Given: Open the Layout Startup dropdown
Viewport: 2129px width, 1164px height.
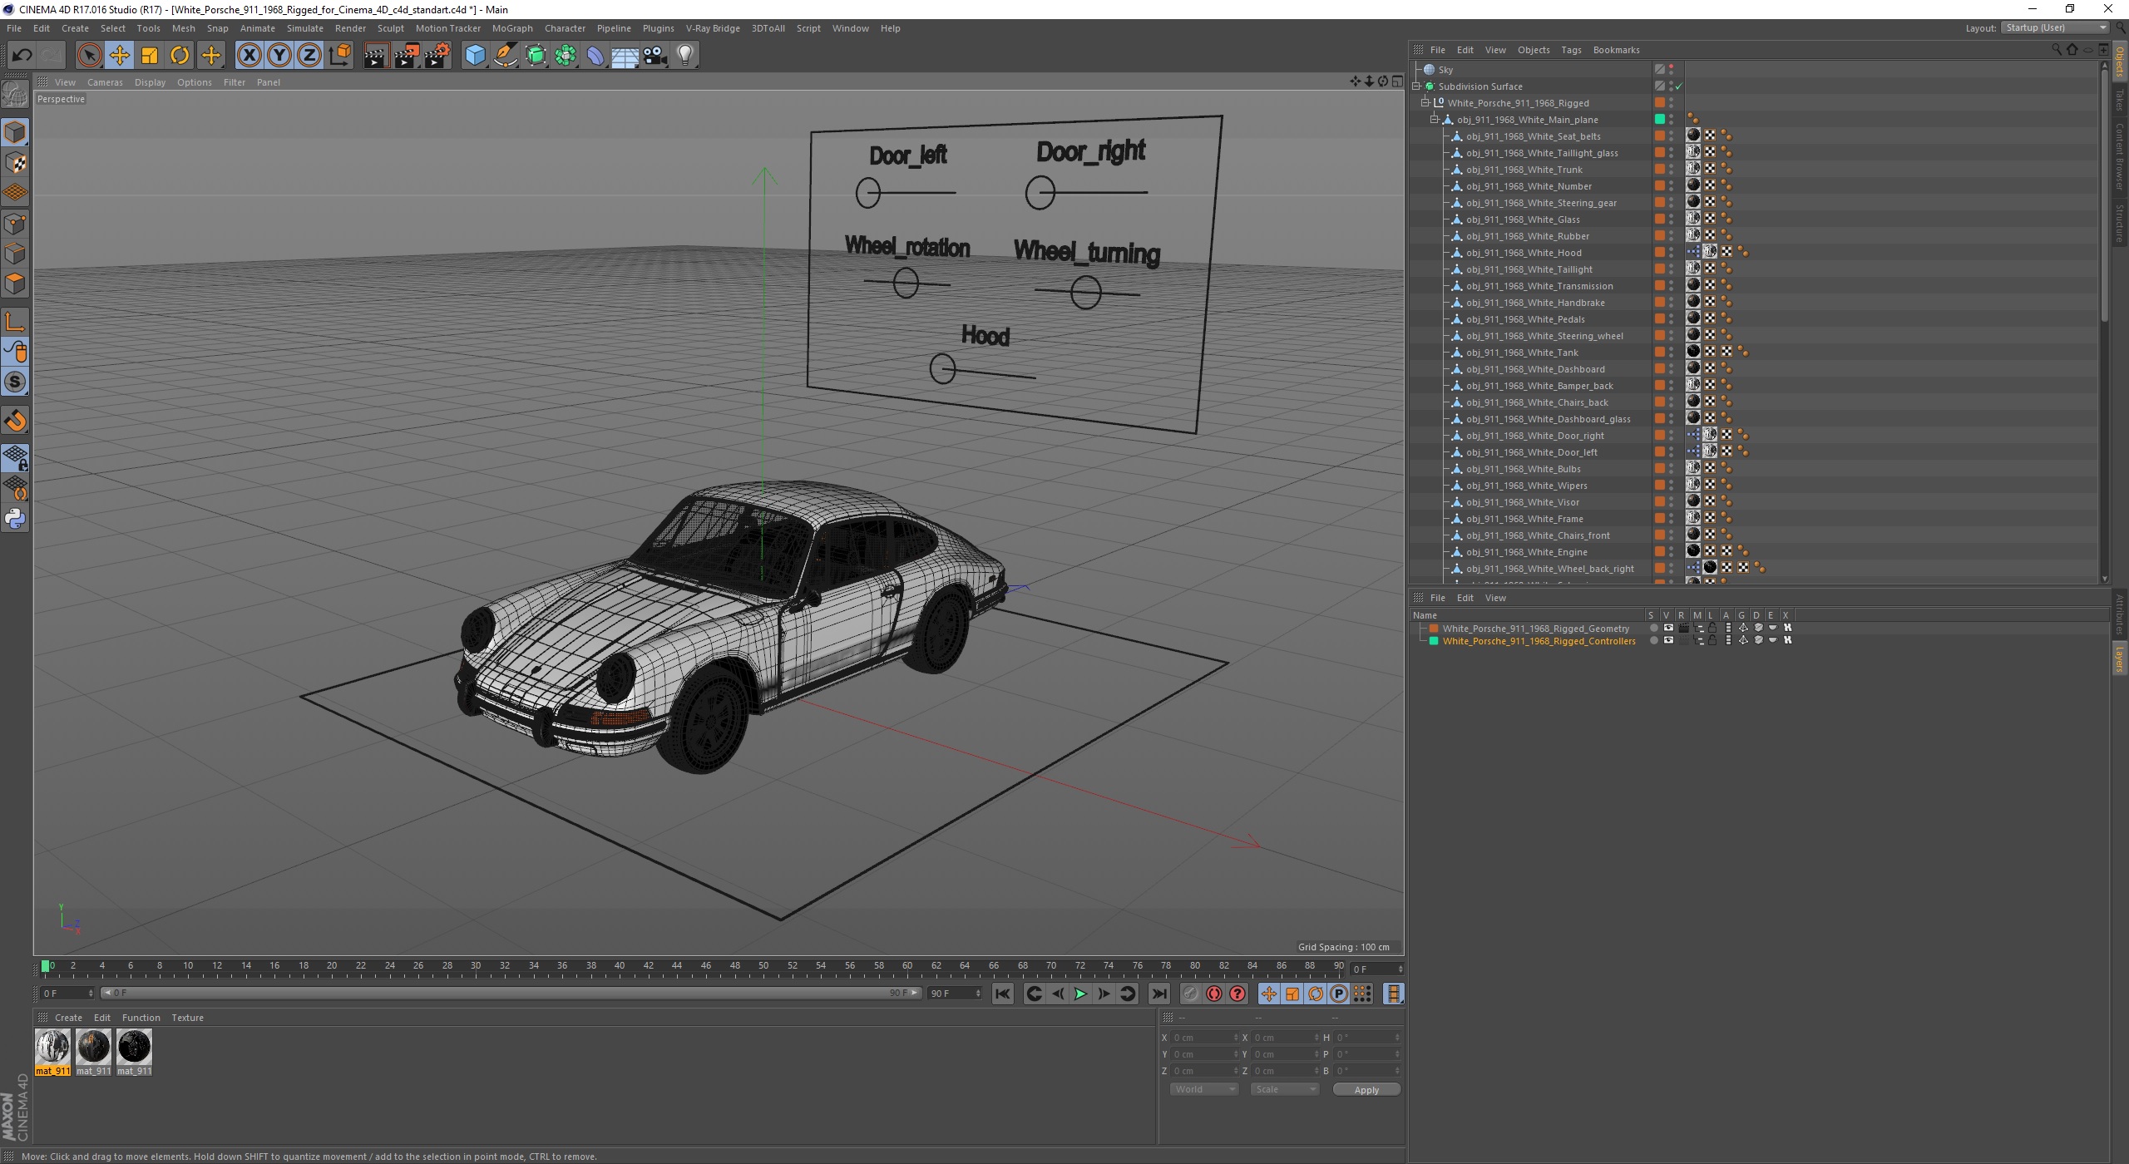Looking at the screenshot, I should tap(2054, 27).
